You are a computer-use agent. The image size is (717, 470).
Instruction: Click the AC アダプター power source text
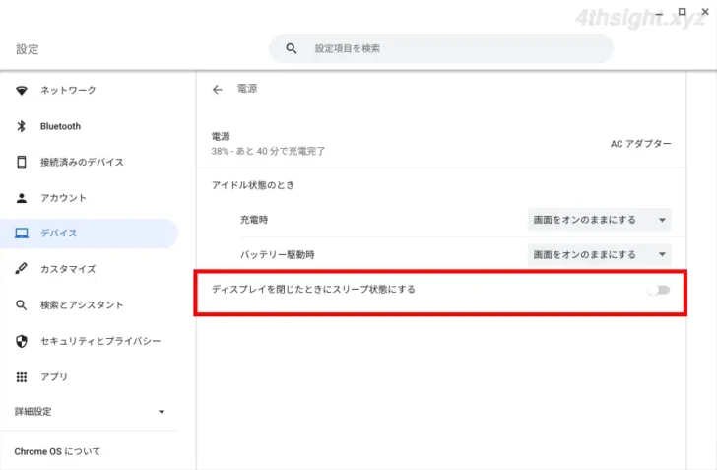[640, 144]
